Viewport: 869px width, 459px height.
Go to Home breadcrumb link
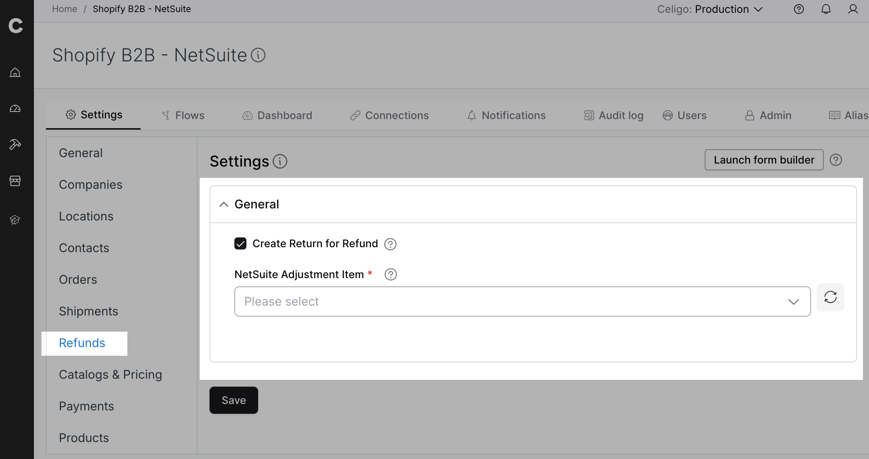pyautogui.click(x=64, y=9)
